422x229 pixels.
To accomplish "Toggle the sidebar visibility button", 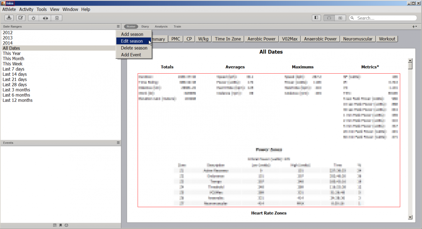I will click(x=316, y=18).
